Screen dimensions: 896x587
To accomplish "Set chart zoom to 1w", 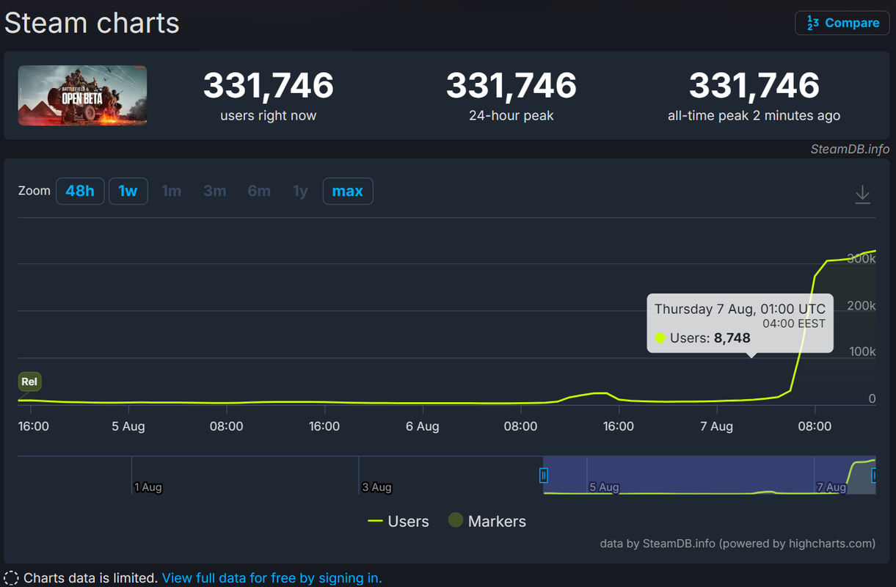I will pyautogui.click(x=128, y=191).
